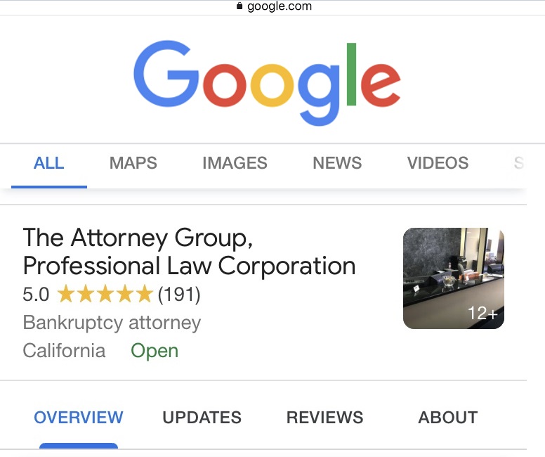Viewport: 545px width, 457px height.
Task: Open the REVIEWS tab
Action: (325, 418)
